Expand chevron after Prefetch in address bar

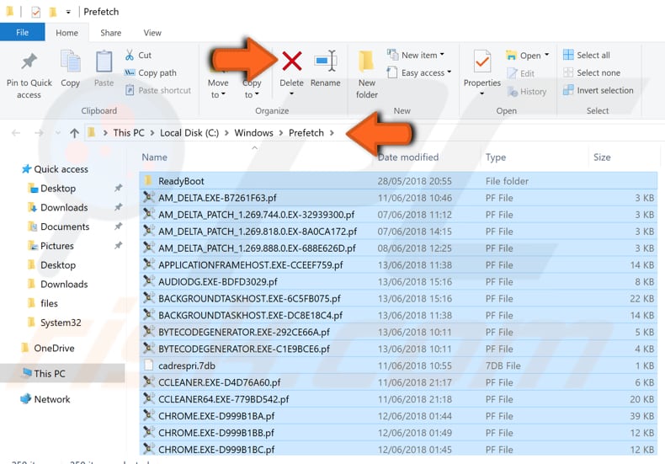332,133
